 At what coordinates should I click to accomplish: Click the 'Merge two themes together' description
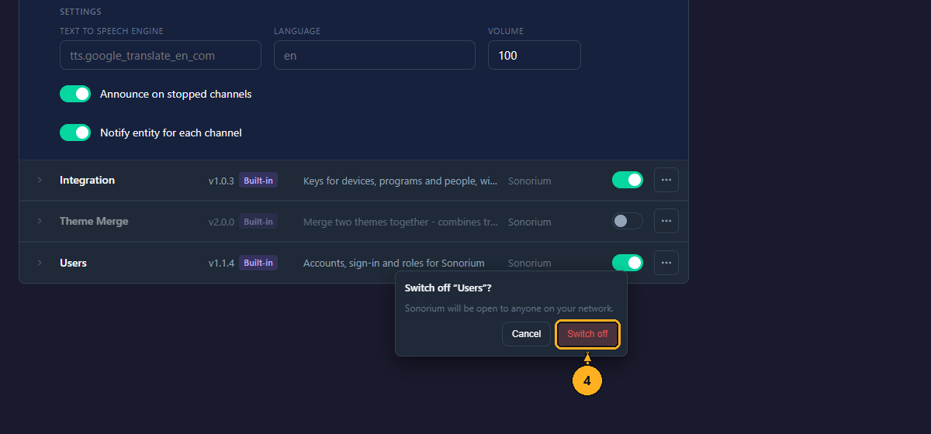pos(400,222)
